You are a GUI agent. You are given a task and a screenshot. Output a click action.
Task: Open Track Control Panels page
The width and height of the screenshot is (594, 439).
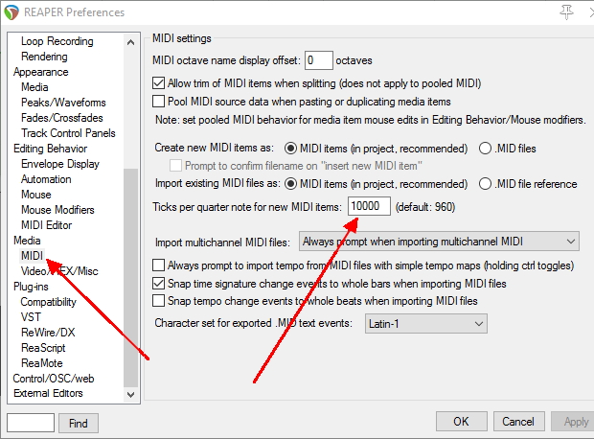68,133
